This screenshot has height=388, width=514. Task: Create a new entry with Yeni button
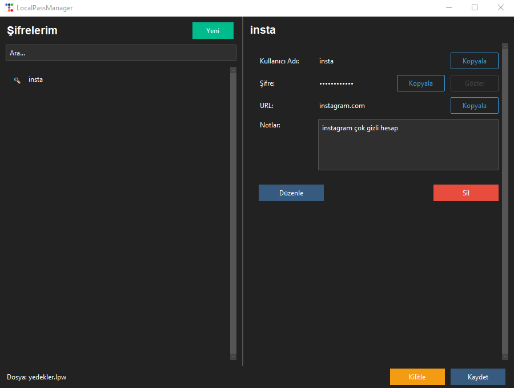[x=213, y=30]
